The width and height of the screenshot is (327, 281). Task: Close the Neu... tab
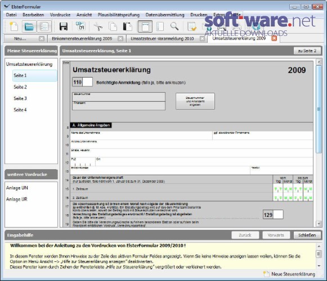(x=42, y=39)
